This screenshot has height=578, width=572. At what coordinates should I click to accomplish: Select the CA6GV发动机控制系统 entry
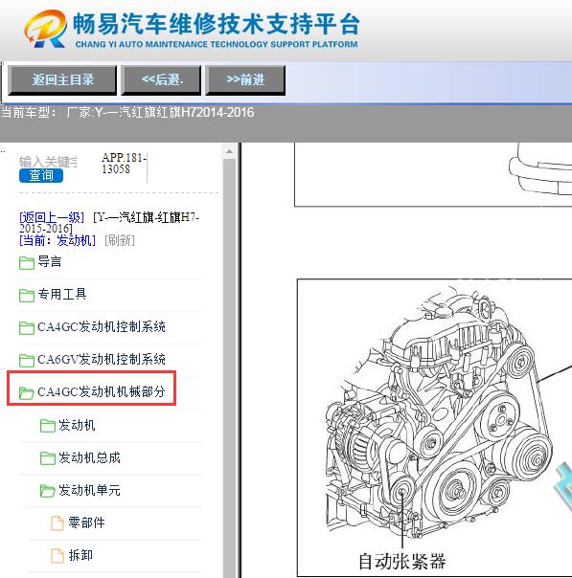coord(102,359)
